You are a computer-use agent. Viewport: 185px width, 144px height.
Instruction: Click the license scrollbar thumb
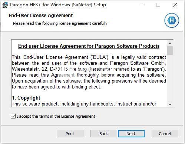[x=170, y=50]
